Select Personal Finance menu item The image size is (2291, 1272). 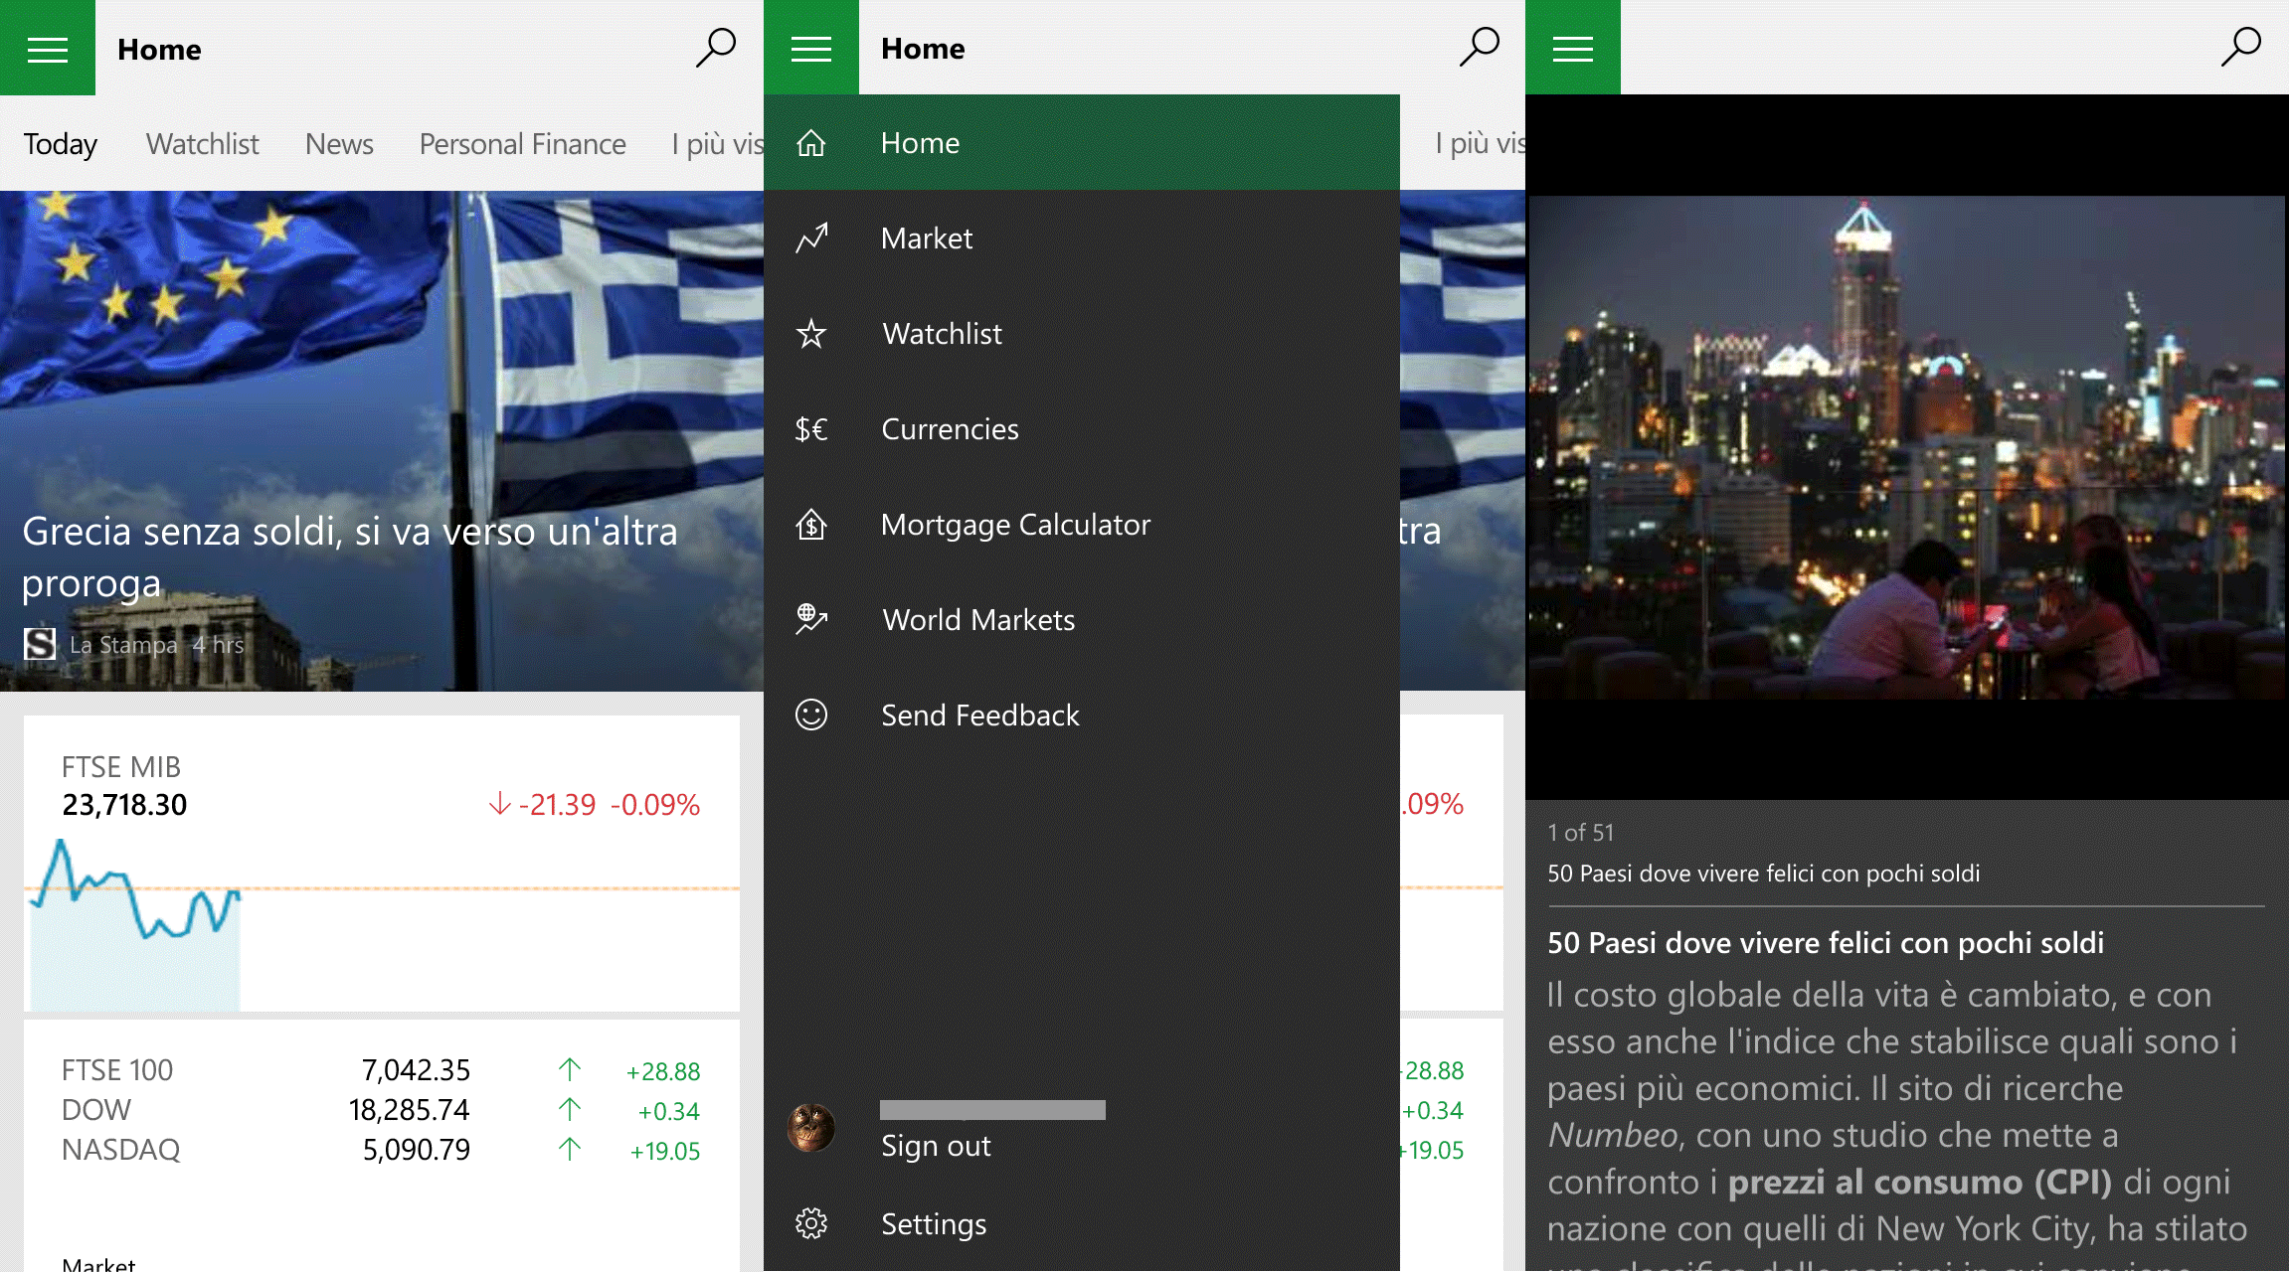pos(522,141)
